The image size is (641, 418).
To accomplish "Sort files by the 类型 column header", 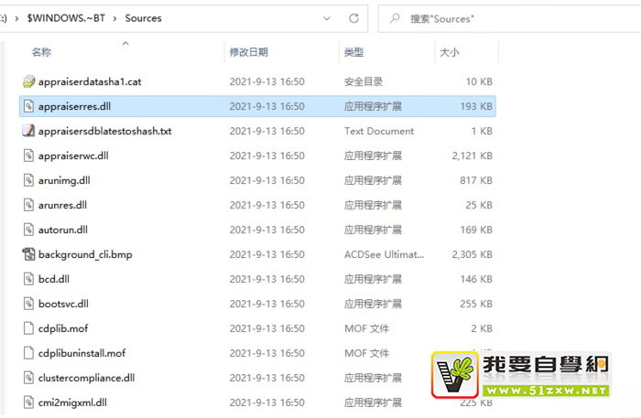I will pyautogui.click(x=353, y=53).
